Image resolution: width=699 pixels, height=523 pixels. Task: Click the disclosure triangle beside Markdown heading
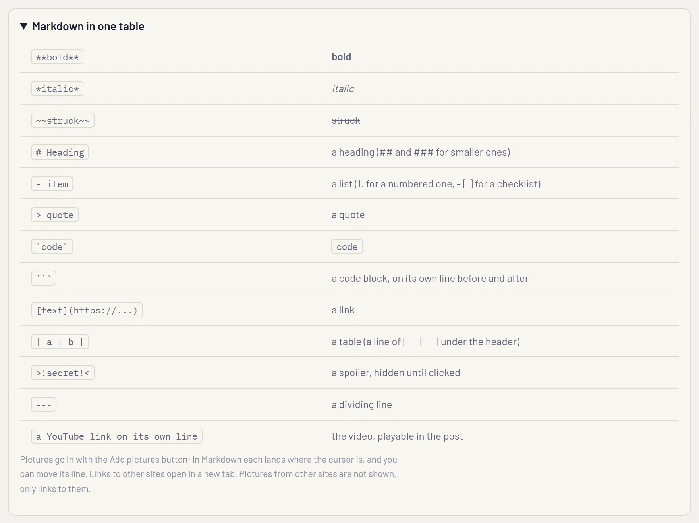pyautogui.click(x=24, y=26)
